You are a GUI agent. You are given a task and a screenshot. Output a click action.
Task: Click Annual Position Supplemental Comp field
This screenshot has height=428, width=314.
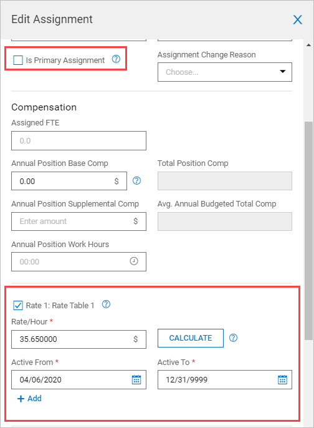point(78,221)
